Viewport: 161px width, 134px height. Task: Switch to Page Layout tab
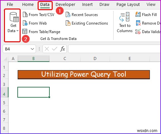pos(128,5)
